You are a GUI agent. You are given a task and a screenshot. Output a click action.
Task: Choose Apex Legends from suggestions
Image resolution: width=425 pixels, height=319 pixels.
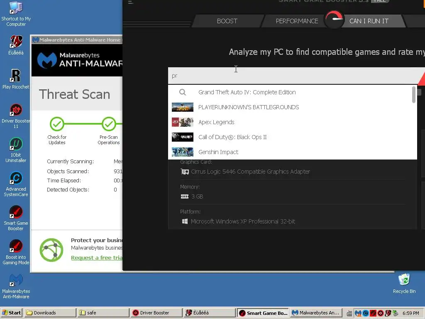(x=290, y=122)
